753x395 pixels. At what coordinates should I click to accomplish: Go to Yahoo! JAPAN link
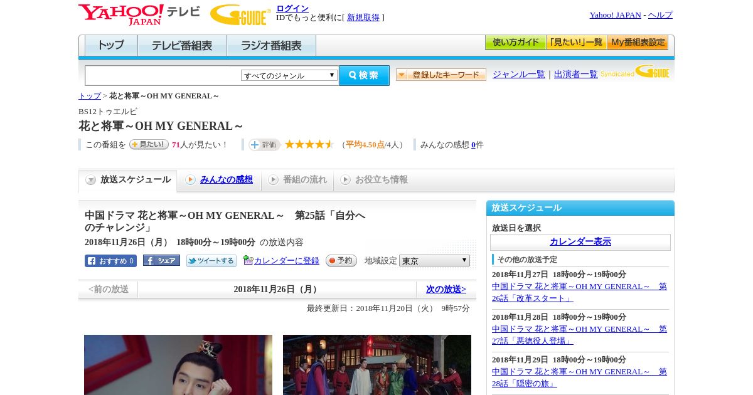[616, 15]
